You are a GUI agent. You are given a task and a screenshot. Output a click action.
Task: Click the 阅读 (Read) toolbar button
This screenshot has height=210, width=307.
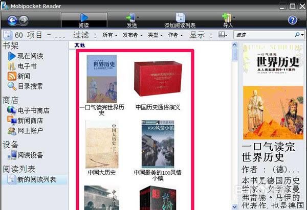point(84,20)
